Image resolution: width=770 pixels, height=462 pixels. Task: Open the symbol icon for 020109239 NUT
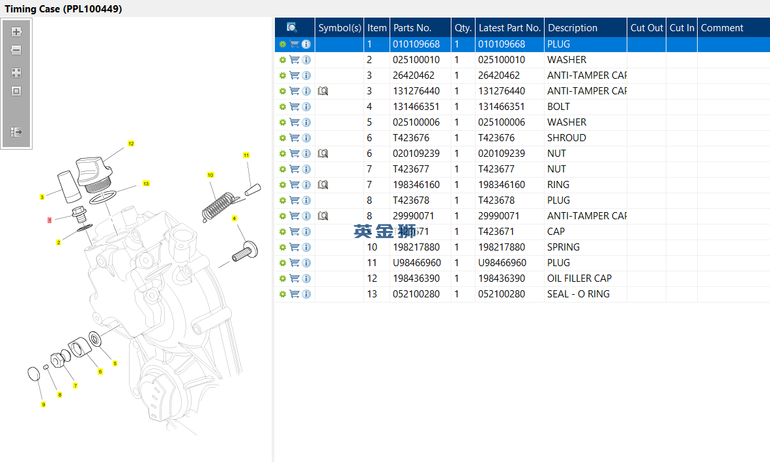[322, 154]
